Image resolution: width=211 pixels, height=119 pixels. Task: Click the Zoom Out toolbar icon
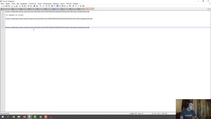click(43, 6)
